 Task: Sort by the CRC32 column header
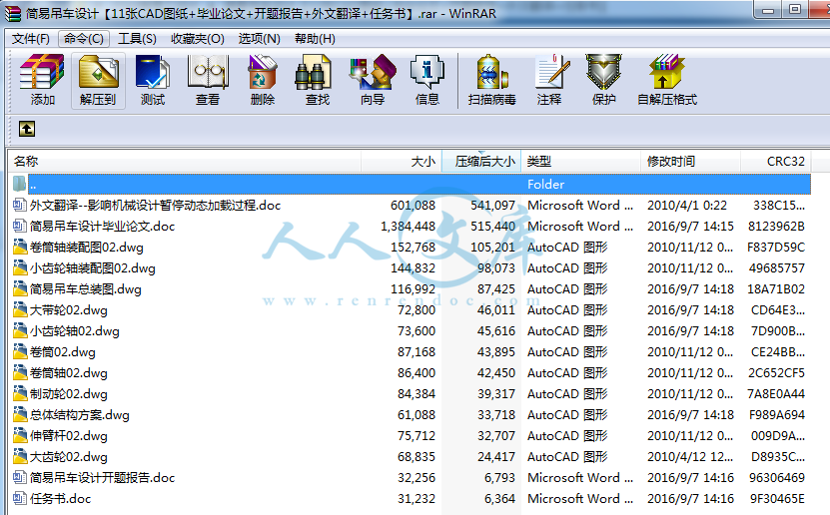[775, 162]
